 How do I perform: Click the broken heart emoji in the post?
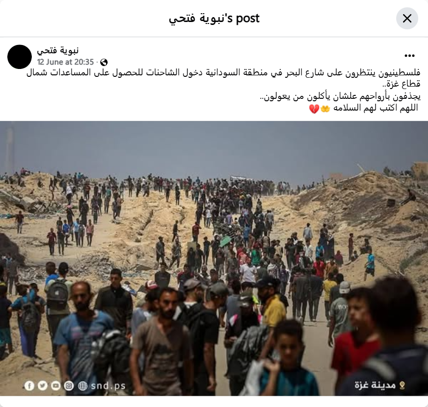pos(314,109)
